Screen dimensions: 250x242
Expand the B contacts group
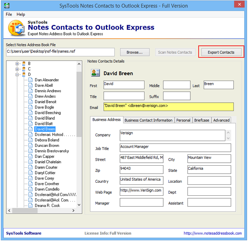(17, 64)
